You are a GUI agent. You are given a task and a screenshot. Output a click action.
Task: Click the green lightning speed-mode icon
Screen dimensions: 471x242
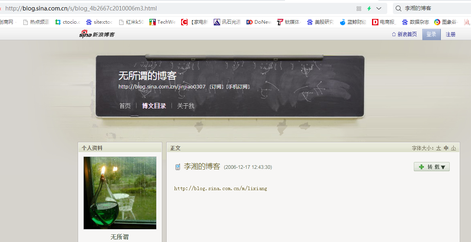[x=369, y=8]
